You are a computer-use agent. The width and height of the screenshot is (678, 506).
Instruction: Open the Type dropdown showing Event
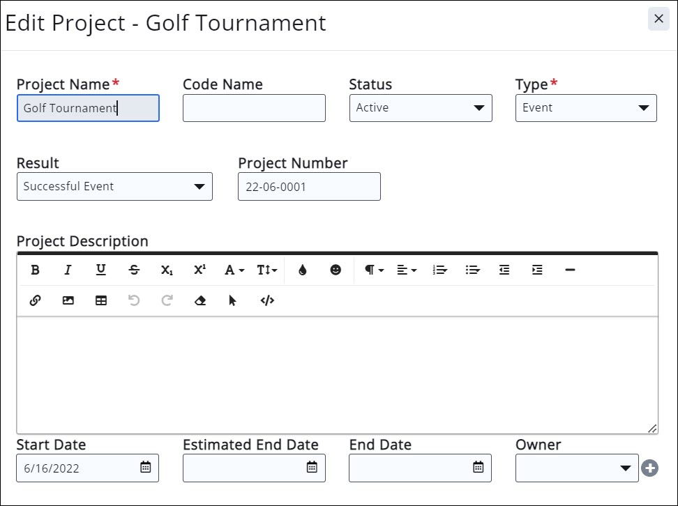pos(586,108)
